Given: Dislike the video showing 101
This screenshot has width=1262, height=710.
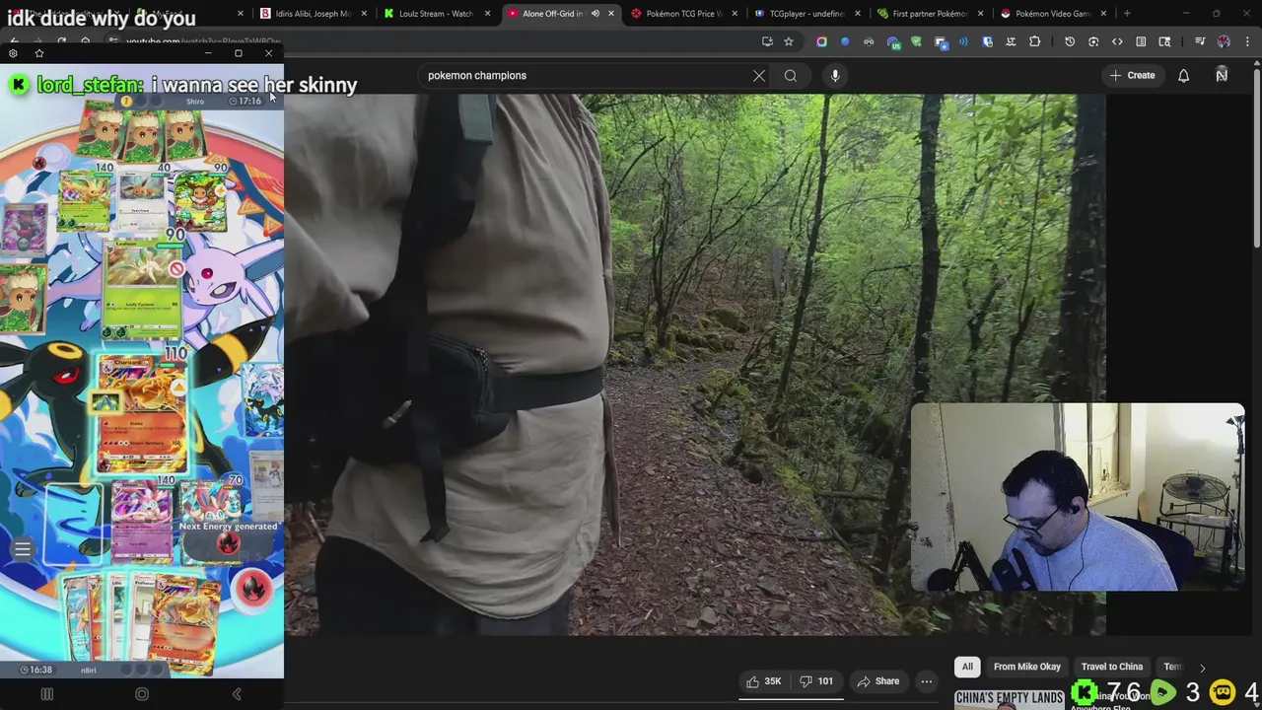Looking at the screenshot, I should pos(816,681).
